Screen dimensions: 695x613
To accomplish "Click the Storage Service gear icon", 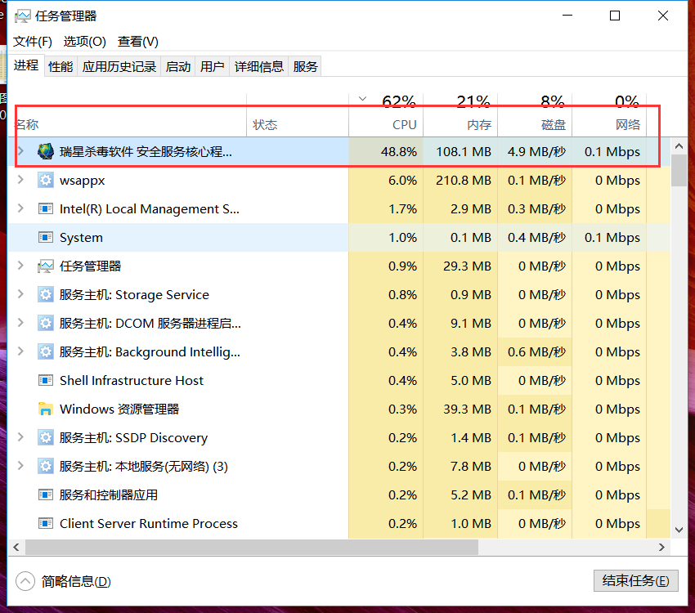I will click(46, 294).
